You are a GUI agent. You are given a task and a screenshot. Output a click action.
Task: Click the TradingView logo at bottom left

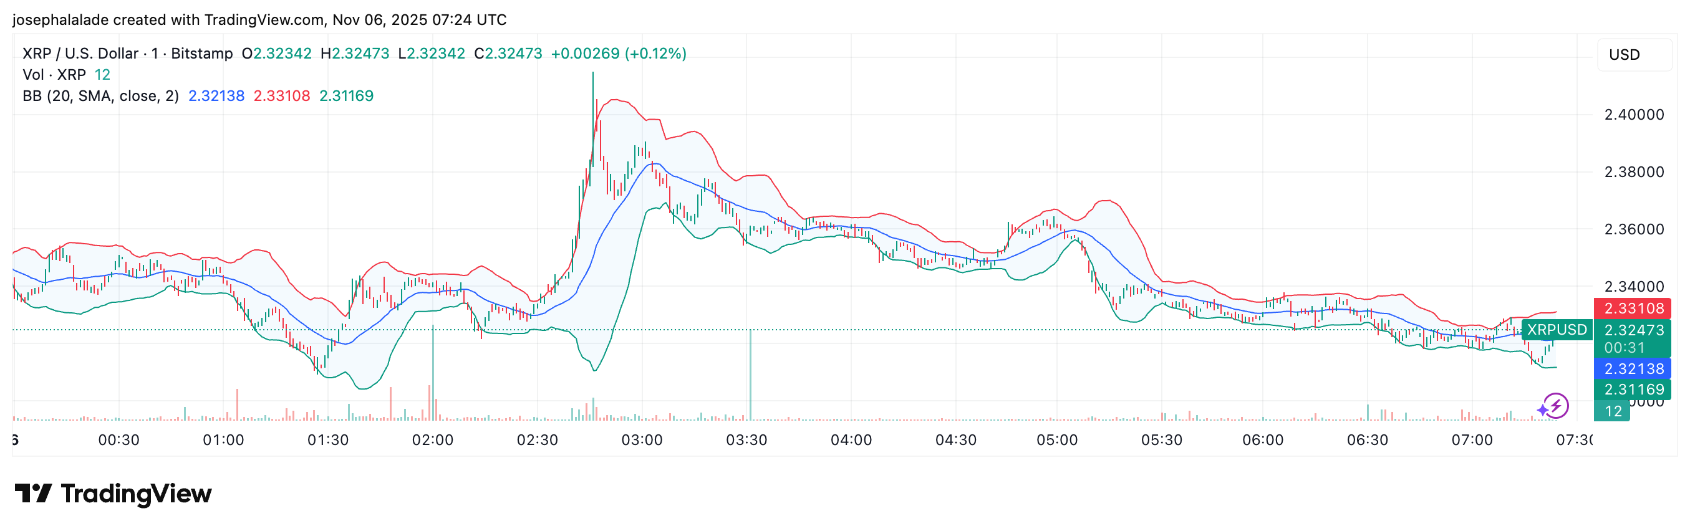pos(113,494)
